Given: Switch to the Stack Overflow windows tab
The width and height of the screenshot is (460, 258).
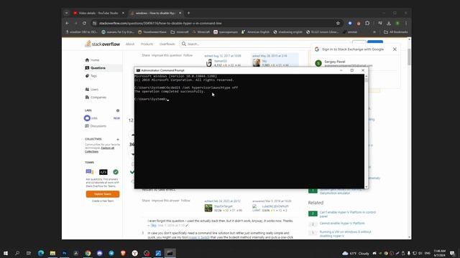Looking at the screenshot, I should click(x=155, y=13).
